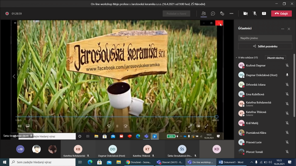Close the Účastníci panel
This screenshot has width=296, height=166.
point(289,29)
